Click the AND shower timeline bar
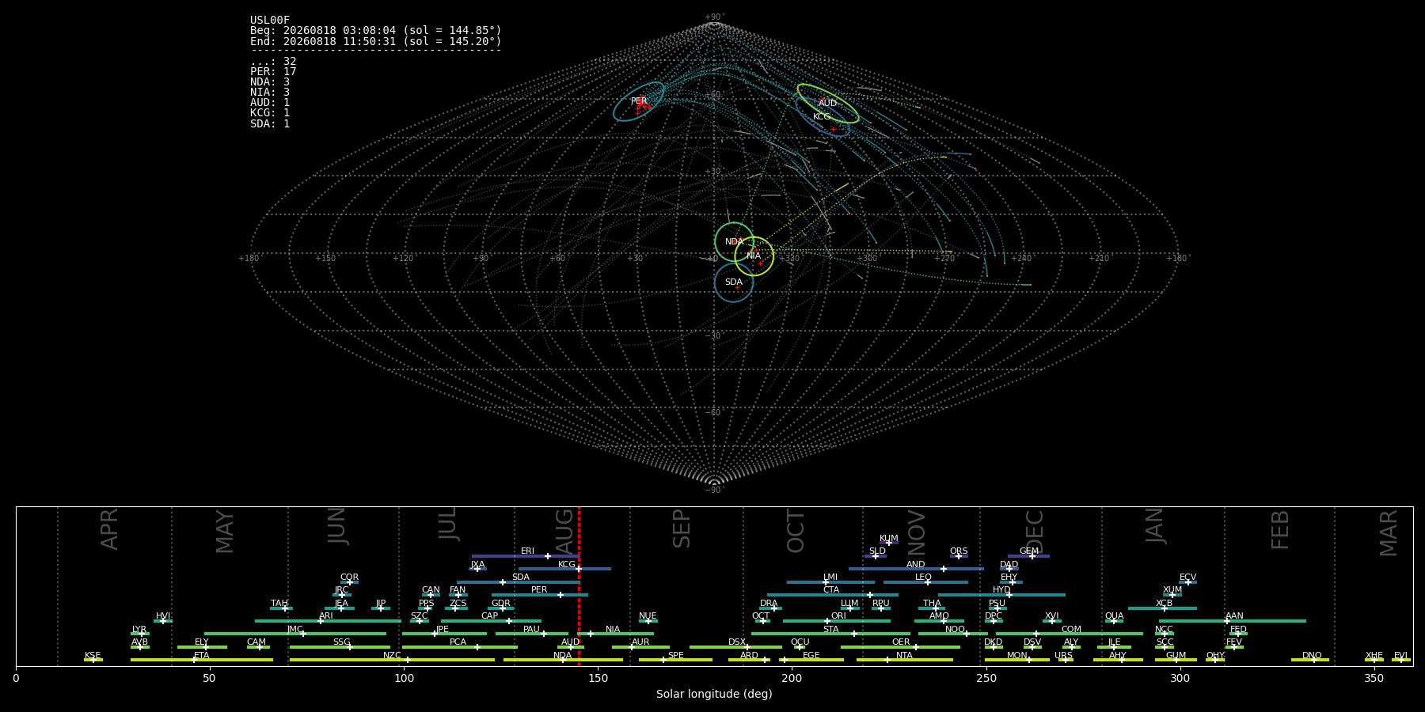This screenshot has width=1425, height=712. click(x=916, y=569)
